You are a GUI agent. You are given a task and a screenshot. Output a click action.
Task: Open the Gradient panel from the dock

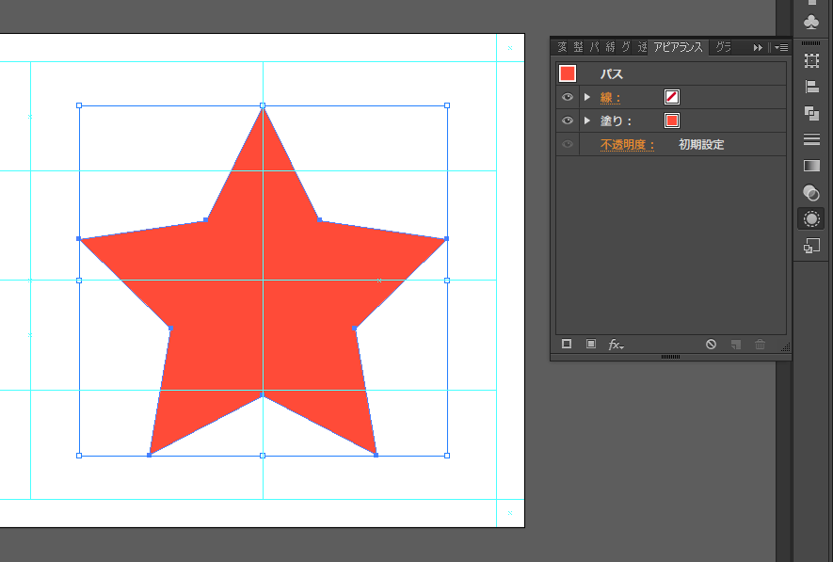coord(811,166)
